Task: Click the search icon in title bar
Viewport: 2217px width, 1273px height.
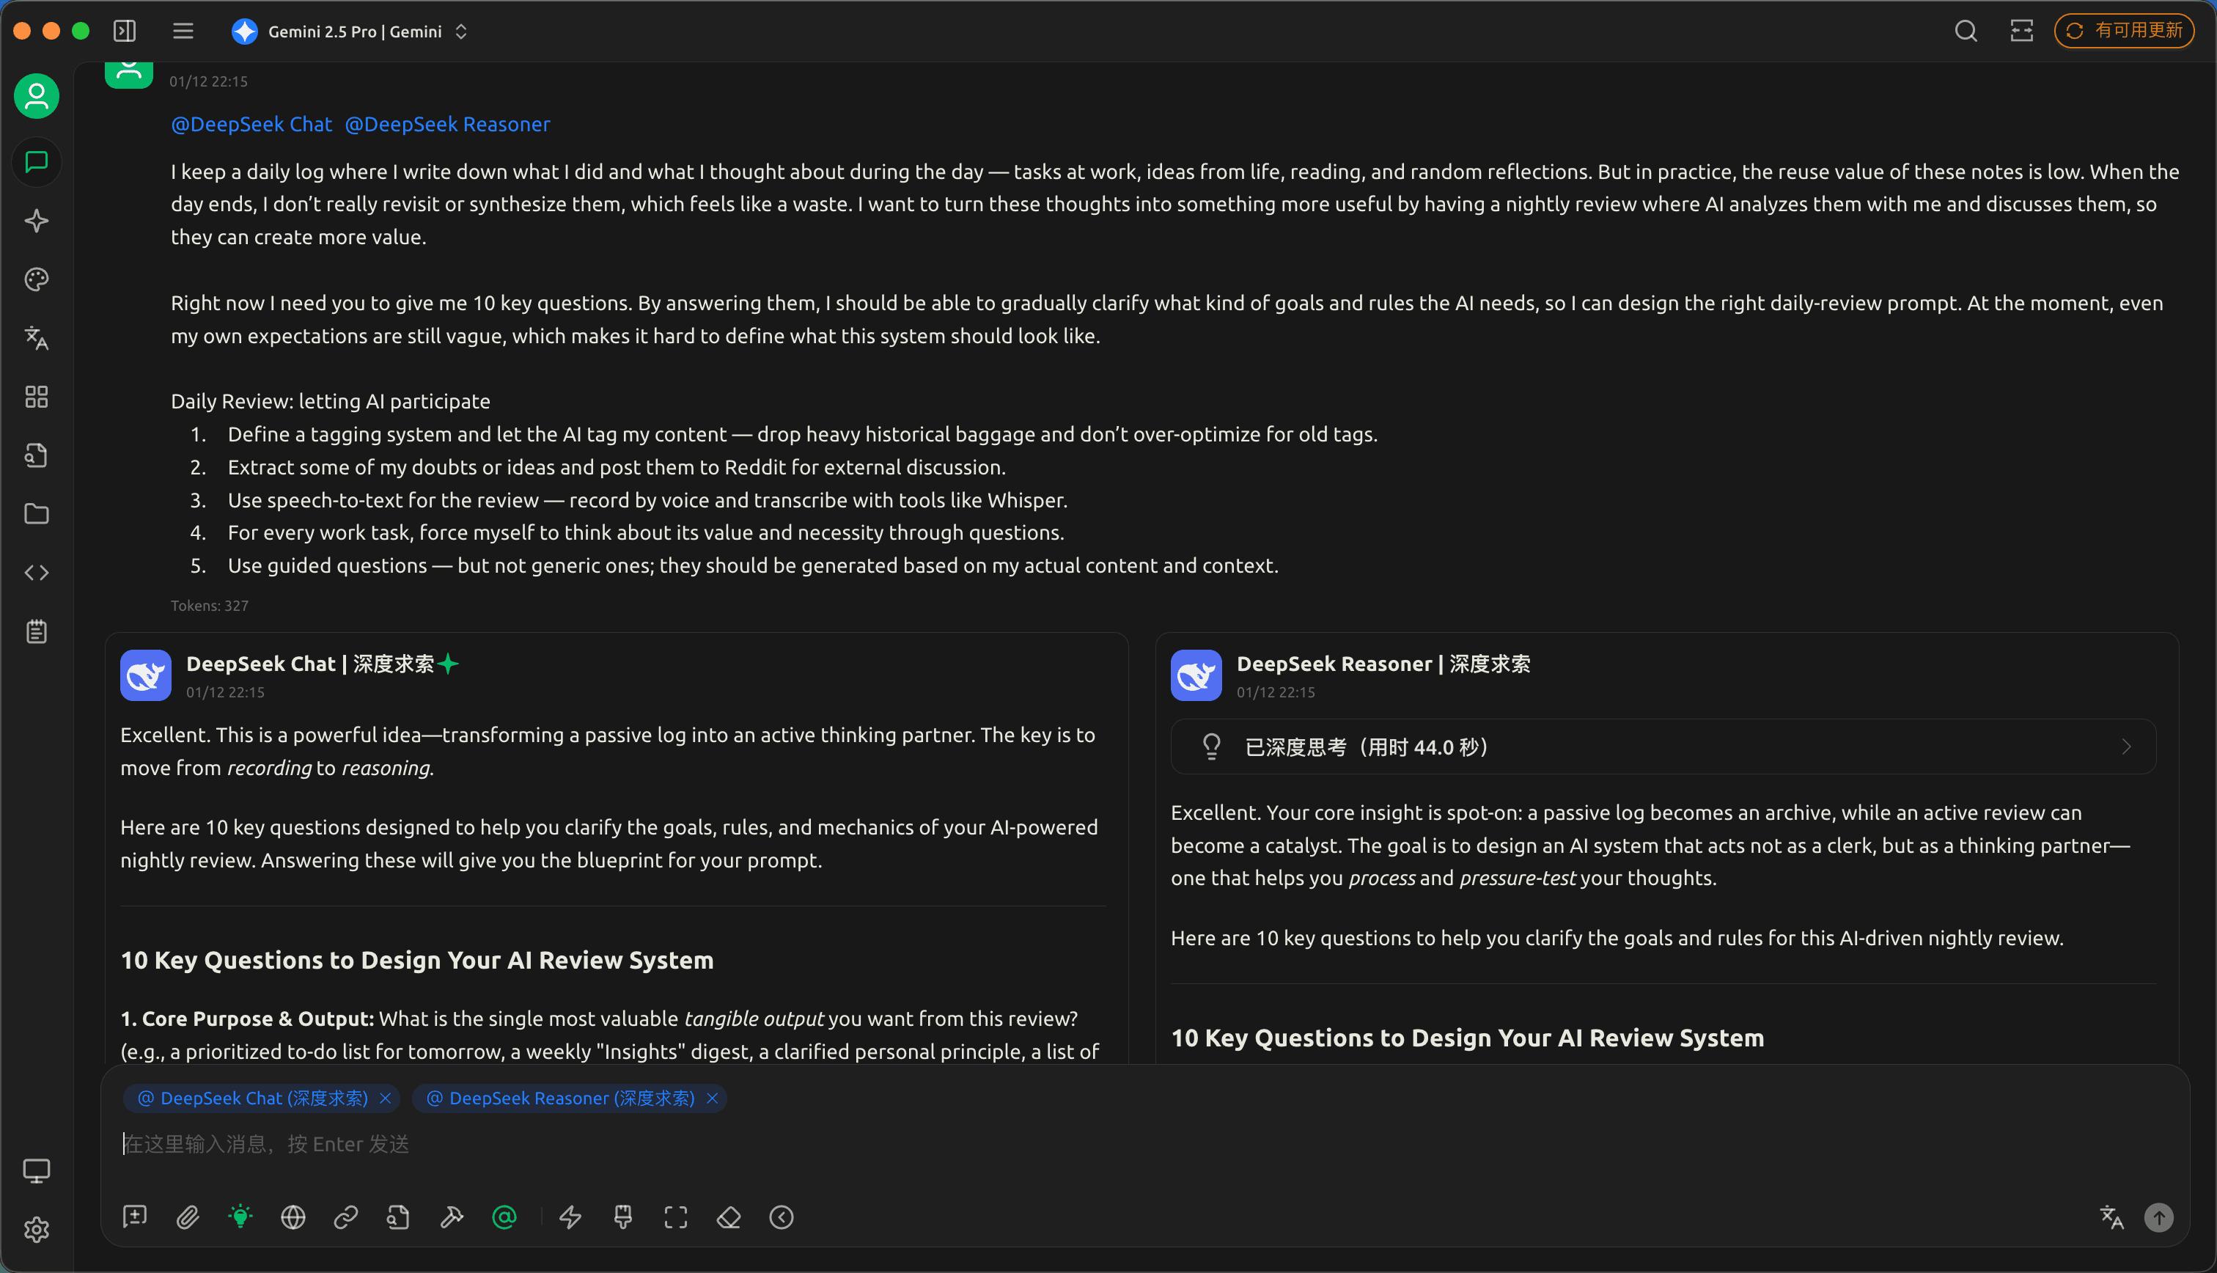Action: (x=1966, y=32)
